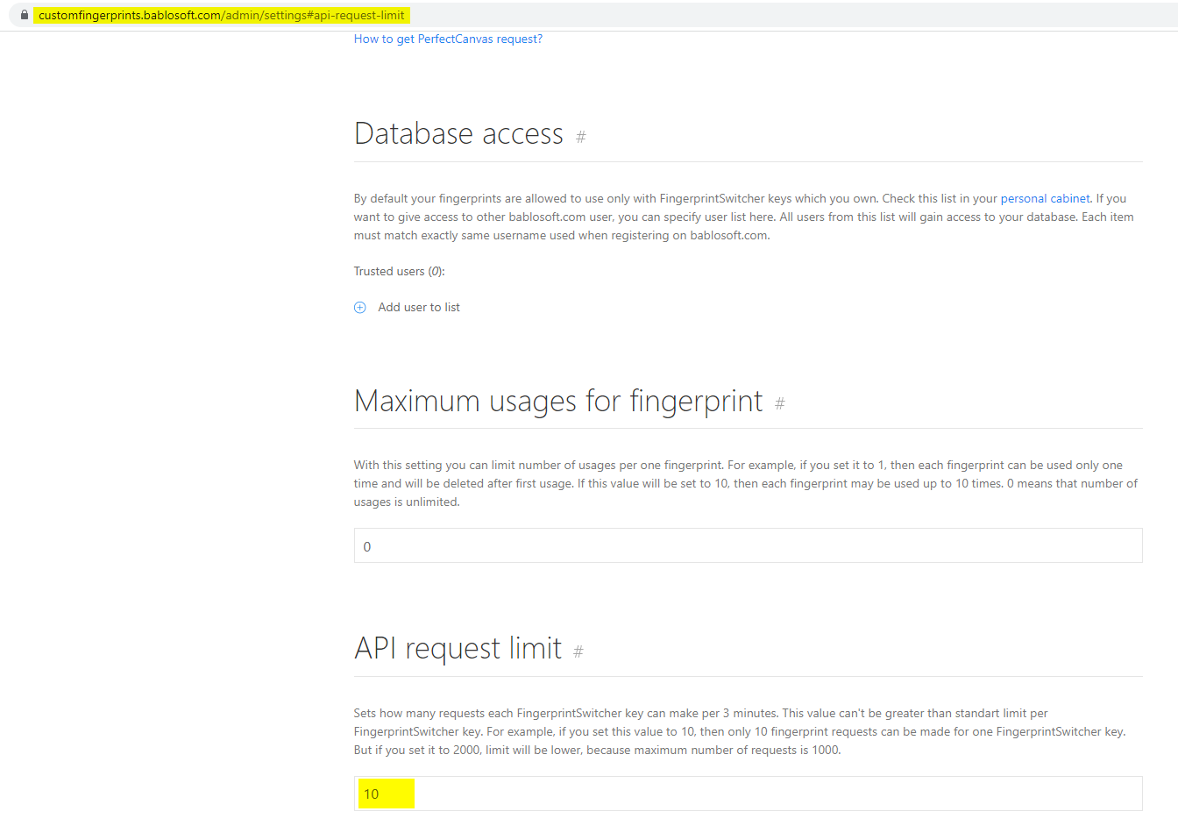
Task: Click 'Maximum usages for fingerprint' heading
Action: click(x=558, y=401)
